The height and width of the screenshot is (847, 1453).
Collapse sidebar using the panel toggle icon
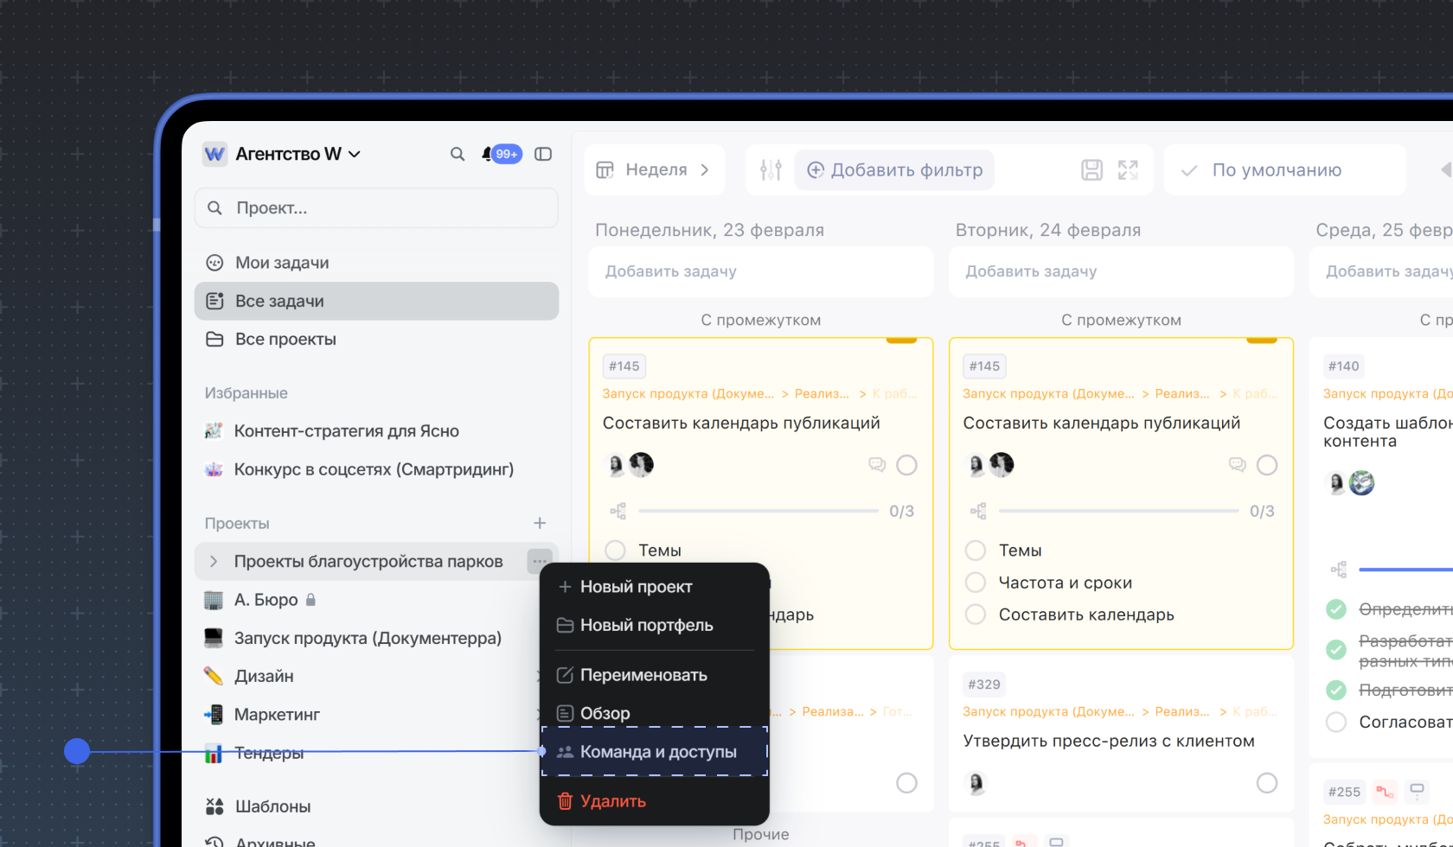pos(543,154)
